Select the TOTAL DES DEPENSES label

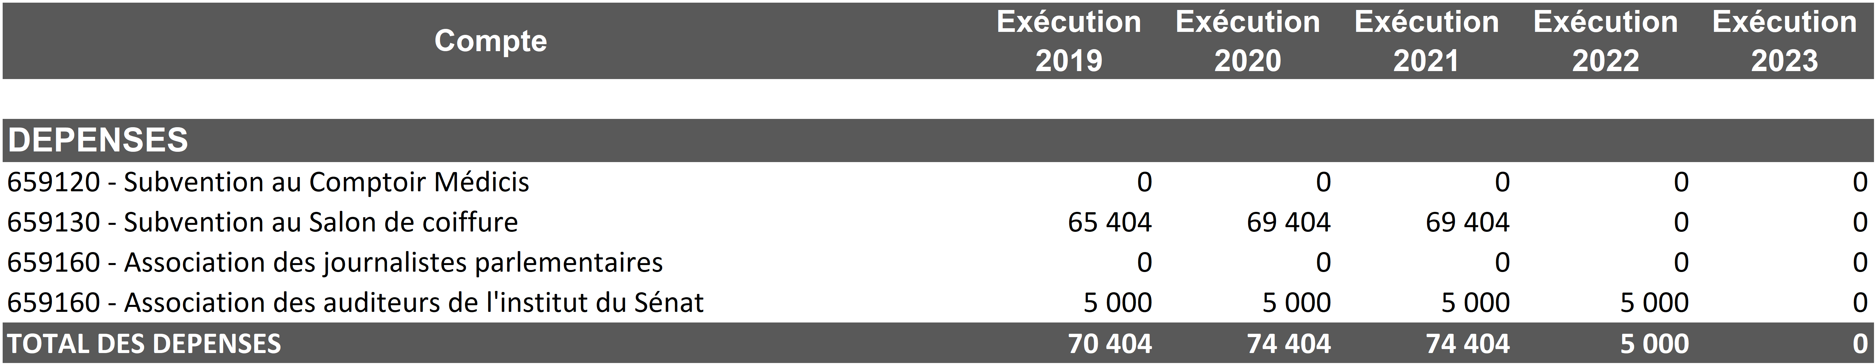(144, 344)
